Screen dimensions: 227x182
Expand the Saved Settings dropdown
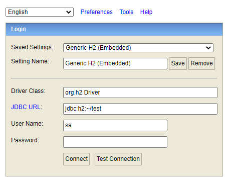click(138, 48)
